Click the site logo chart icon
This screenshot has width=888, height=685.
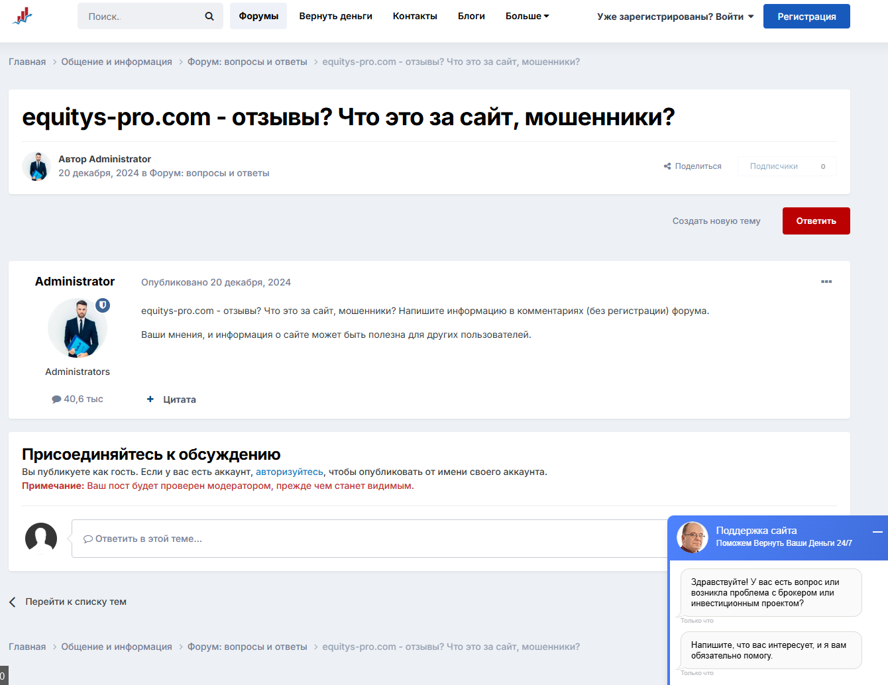[x=22, y=16]
